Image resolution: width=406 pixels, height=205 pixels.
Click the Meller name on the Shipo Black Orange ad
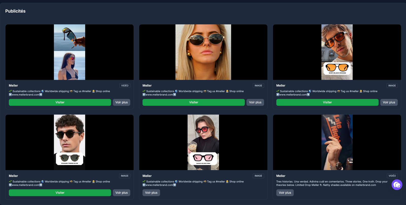click(x=281, y=86)
